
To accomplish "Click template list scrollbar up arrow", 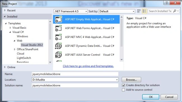I will (122, 17).
